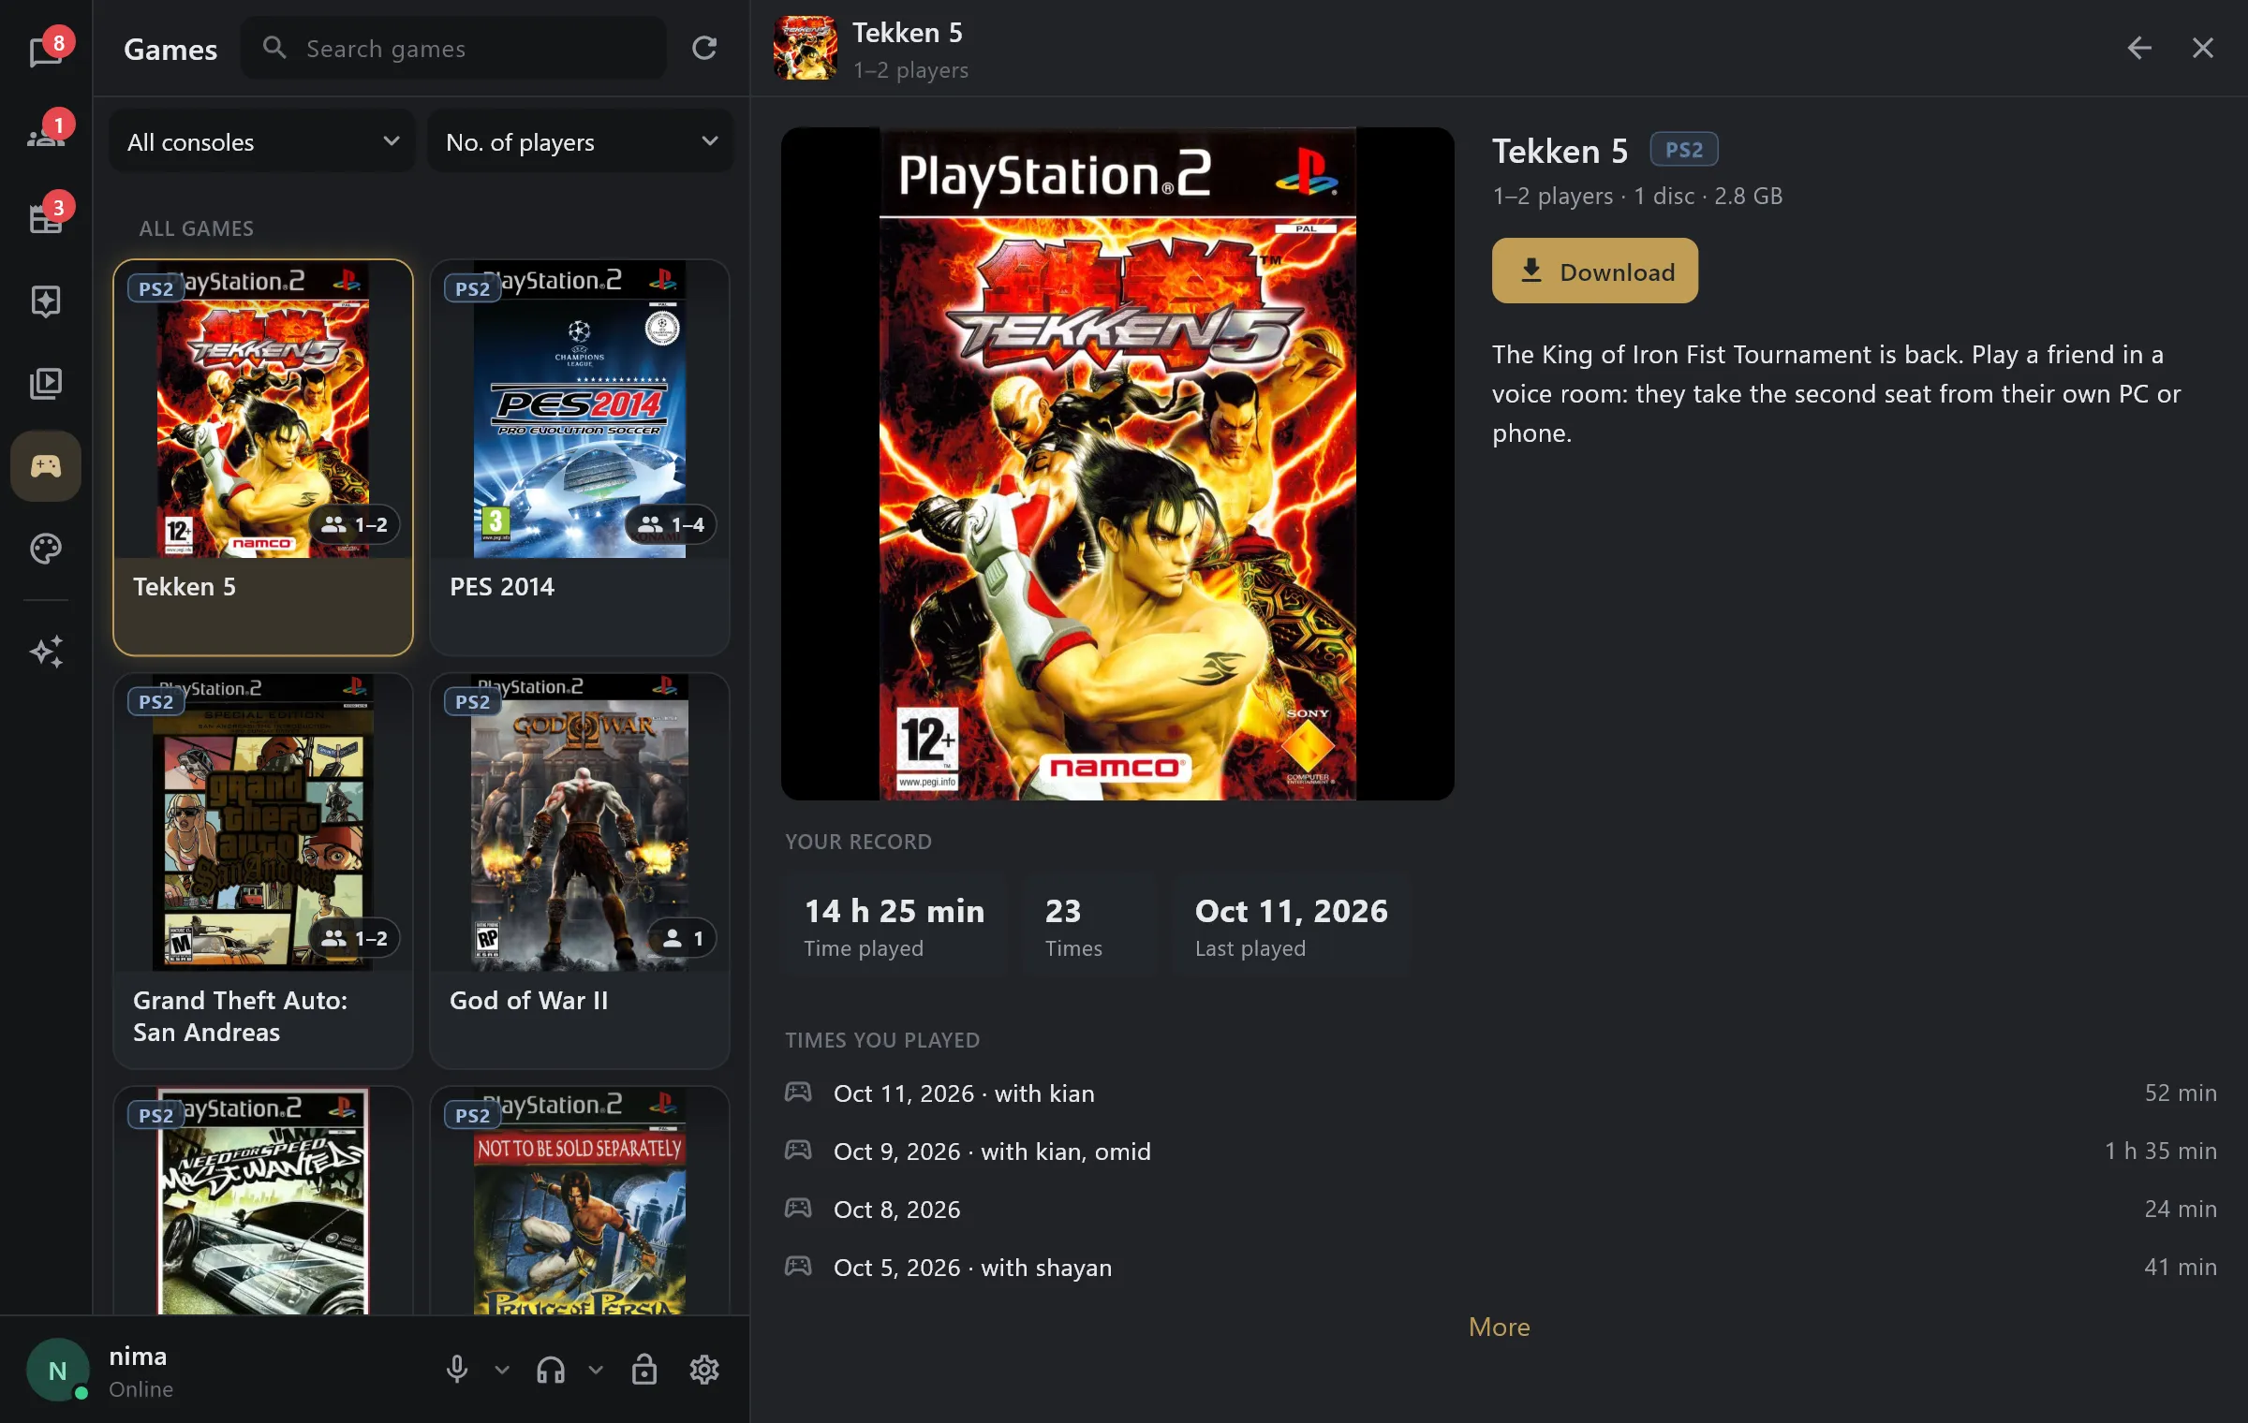Open Need for Speed Most Wanted card

[x=263, y=1201]
